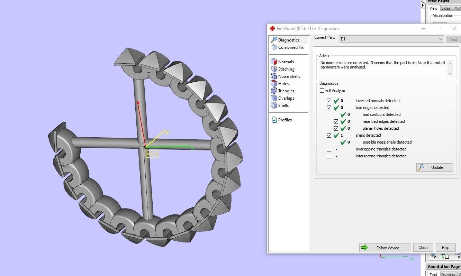Image resolution: width=461 pixels, height=276 pixels.
Task: Click the View Pages panel header
Action: click(443, 1)
